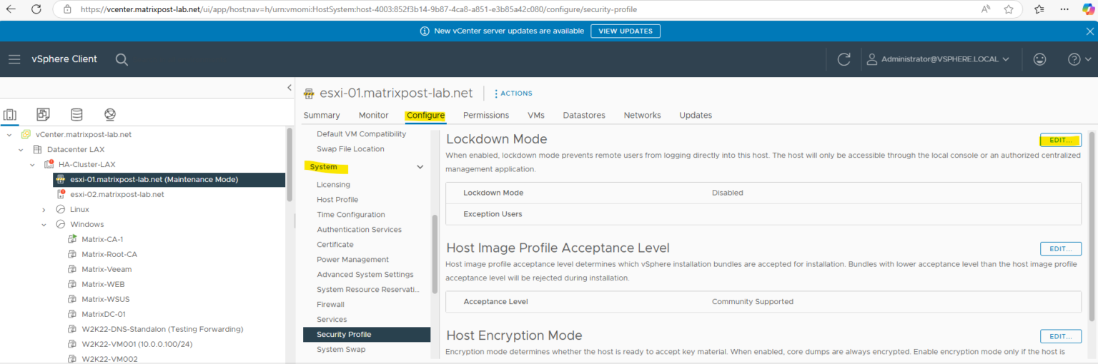Open the Datastores tab
Image resolution: width=1098 pixels, height=364 pixels.
click(x=584, y=115)
